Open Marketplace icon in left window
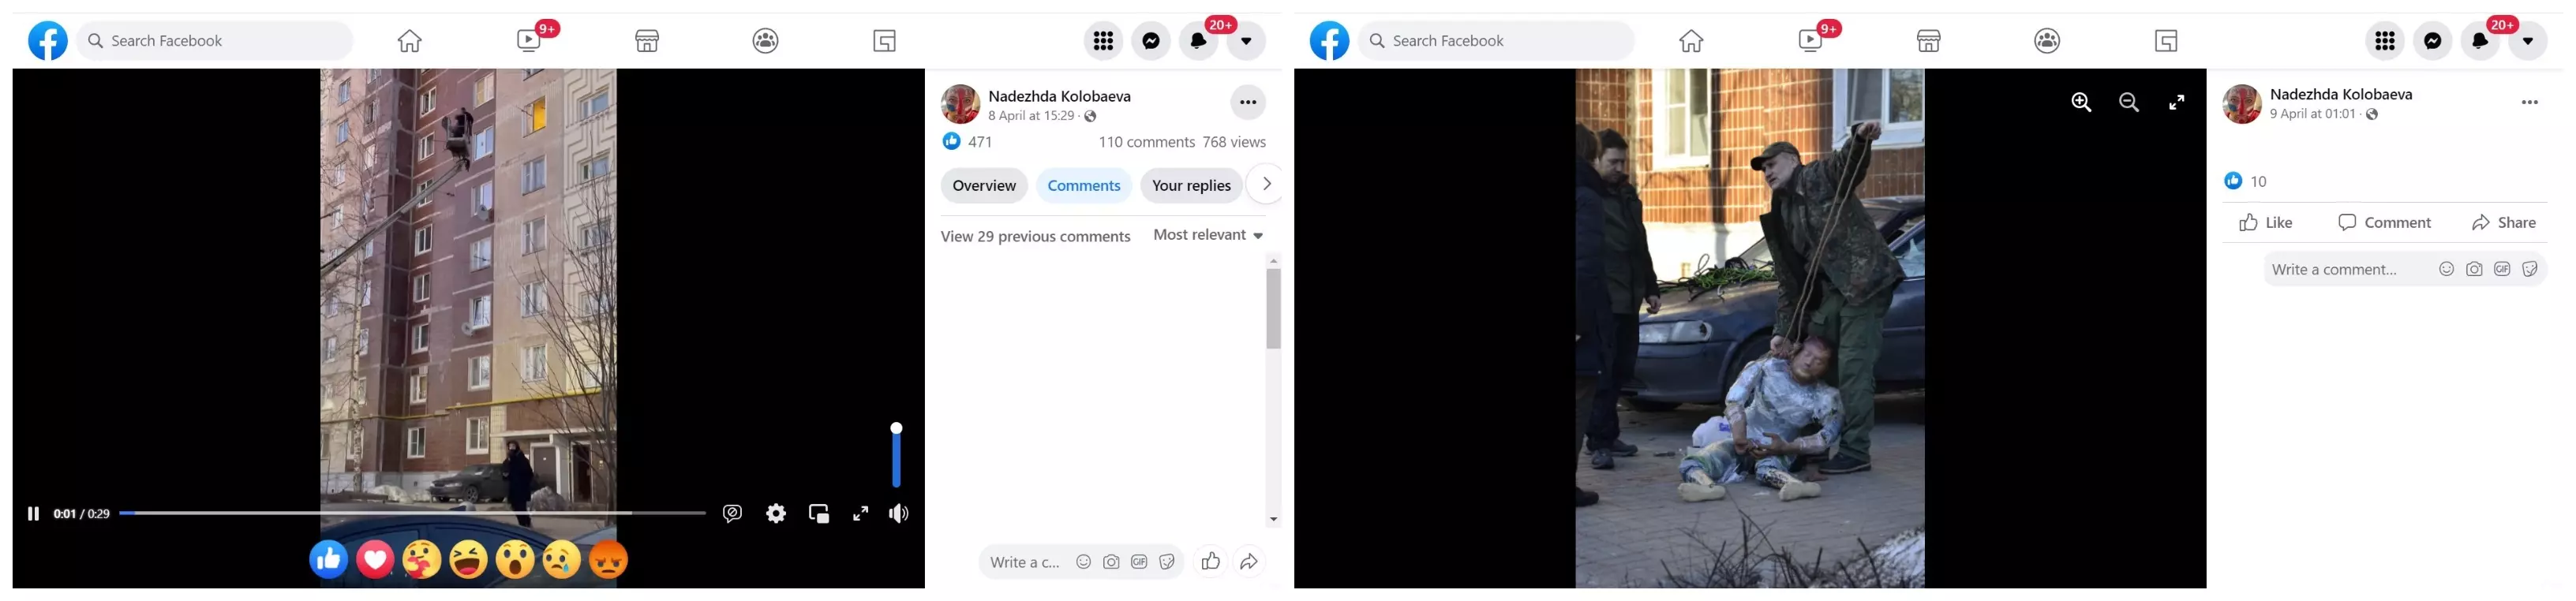 647,41
